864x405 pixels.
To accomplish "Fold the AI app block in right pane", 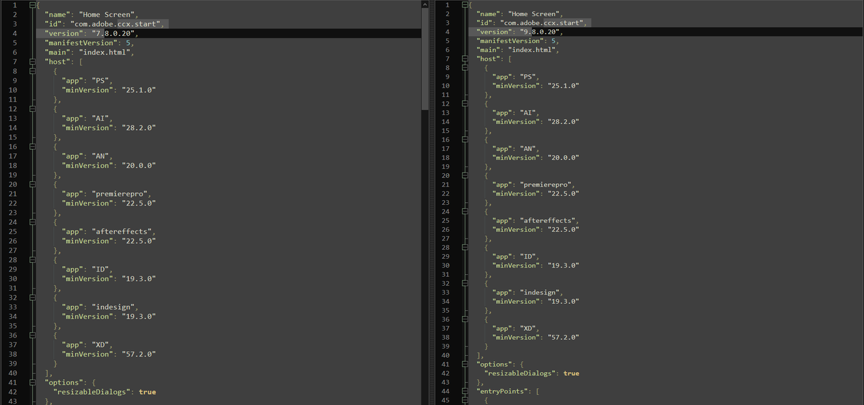I will 464,104.
